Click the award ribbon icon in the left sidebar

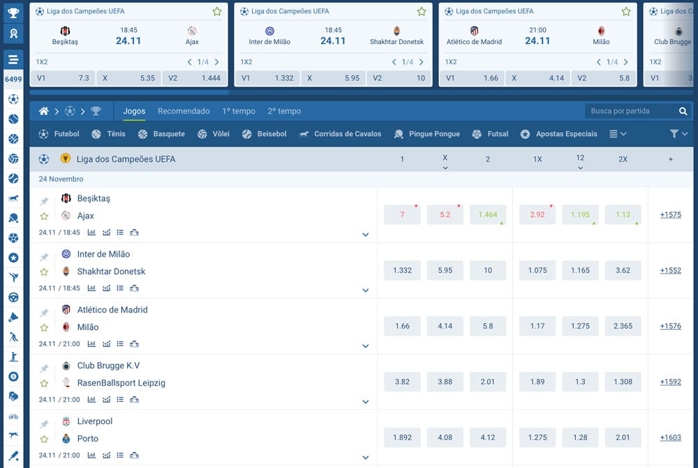click(13, 33)
